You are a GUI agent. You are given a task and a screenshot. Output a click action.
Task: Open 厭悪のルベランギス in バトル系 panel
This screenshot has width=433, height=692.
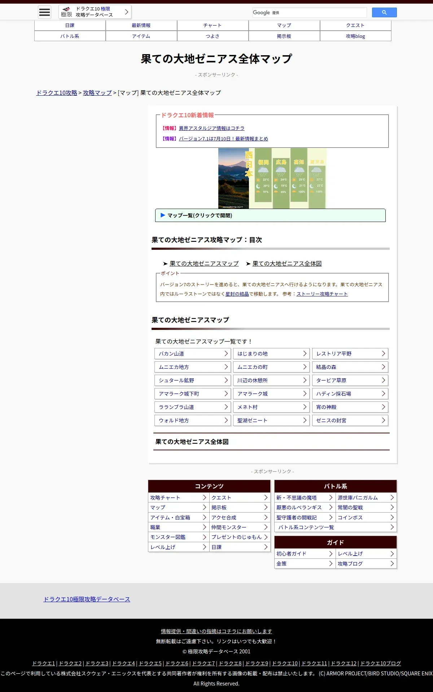(305, 508)
